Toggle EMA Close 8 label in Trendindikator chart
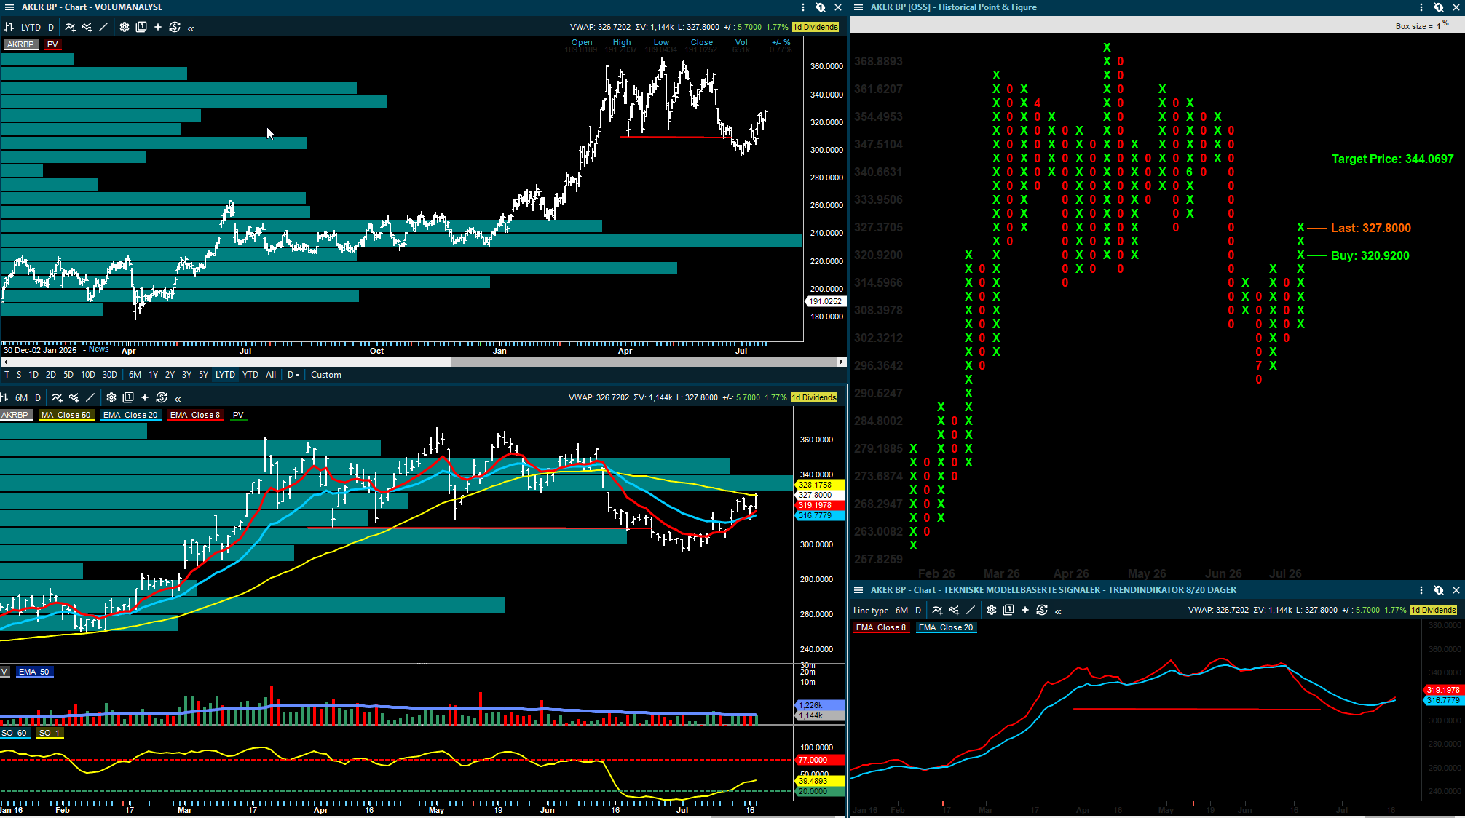Image resolution: width=1465 pixels, height=818 pixels. [x=881, y=627]
